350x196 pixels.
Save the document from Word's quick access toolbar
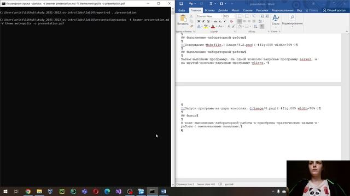(181, 4)
